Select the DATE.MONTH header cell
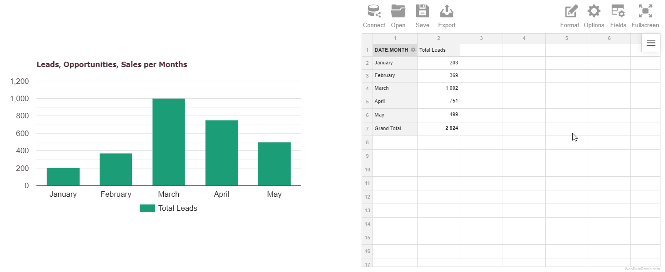The width and height of the screenshot is (665, 272). pos(395,50)
